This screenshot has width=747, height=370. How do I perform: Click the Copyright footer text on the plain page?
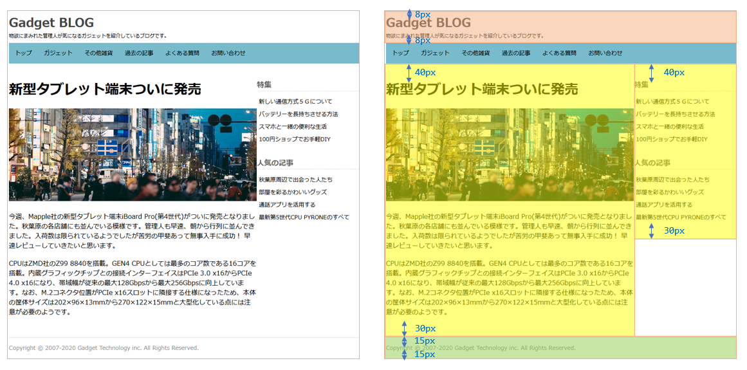tap(104, 348)
